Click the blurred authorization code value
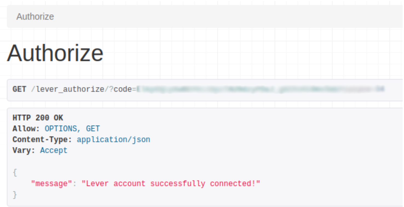Viewport: 404px width, 207px height. [261, 89]
